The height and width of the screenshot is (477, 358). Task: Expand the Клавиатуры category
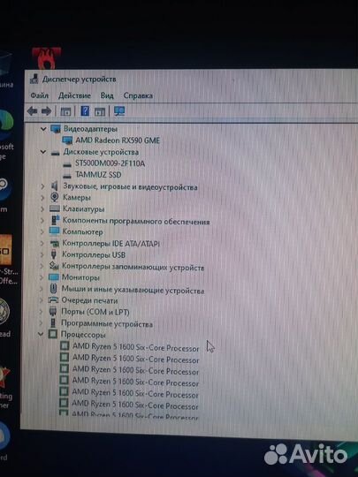[x=42, y=209]
